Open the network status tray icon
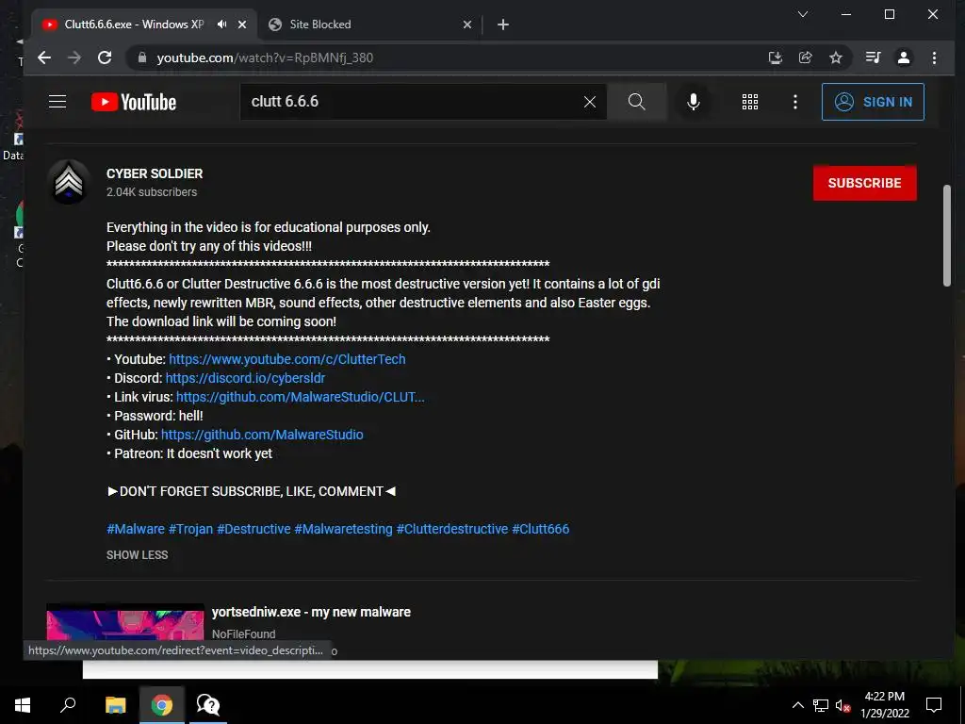 [821, 705]
